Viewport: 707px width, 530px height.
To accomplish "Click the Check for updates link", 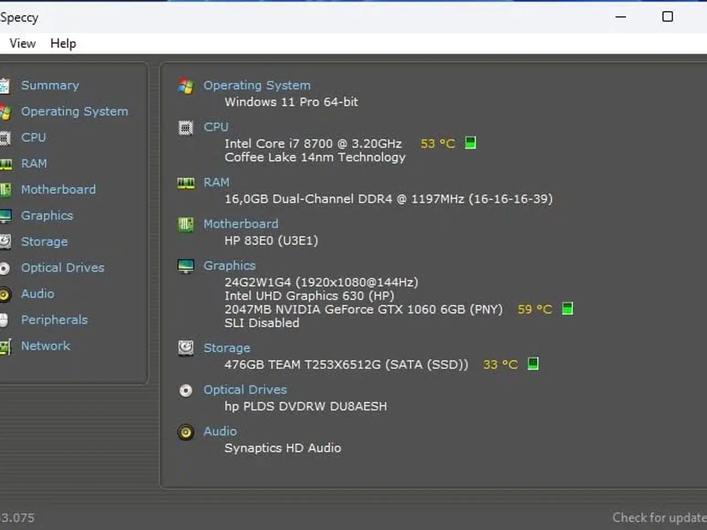I will 659,517.
